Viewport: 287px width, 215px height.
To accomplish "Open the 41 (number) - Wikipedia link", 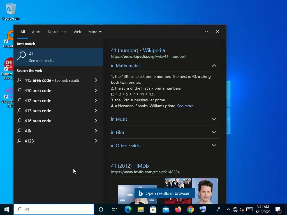I will tap(138, 50).
